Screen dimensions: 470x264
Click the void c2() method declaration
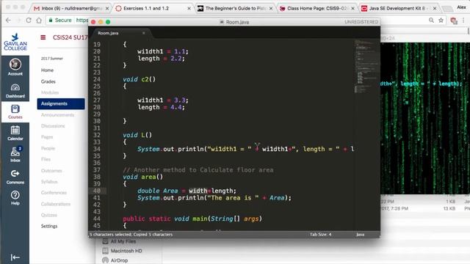[140, 79]
